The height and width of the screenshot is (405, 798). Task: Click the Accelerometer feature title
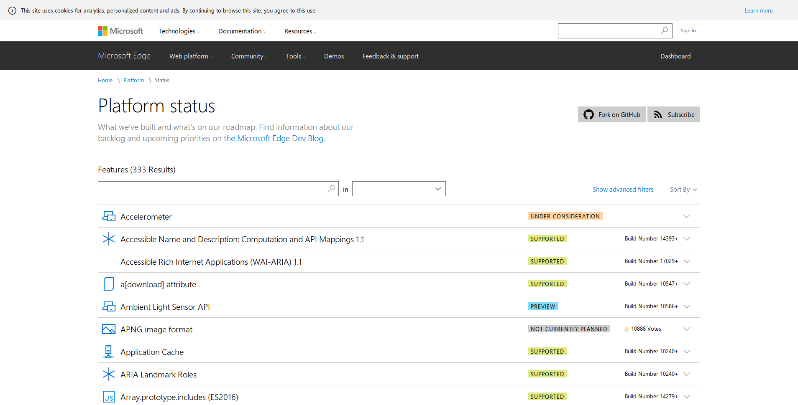[x=146, y=217]
